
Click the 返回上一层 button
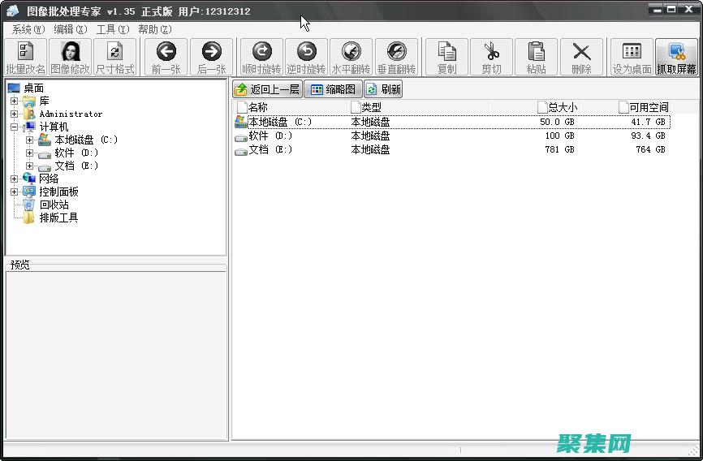pyautogui.click(x=267, y=89)
